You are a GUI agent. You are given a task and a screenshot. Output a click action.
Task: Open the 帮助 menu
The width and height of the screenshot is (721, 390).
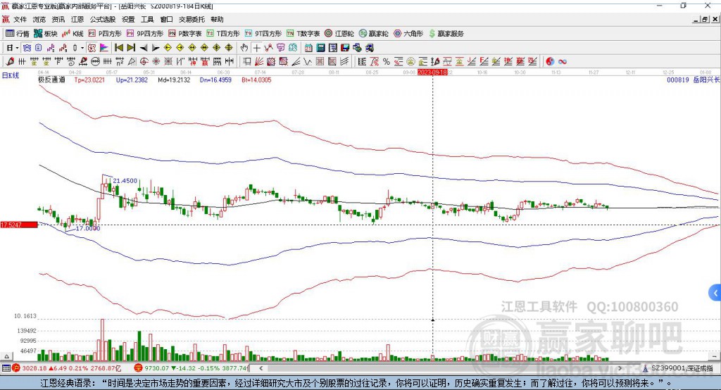pyautogui.click(x=217, y=19)
